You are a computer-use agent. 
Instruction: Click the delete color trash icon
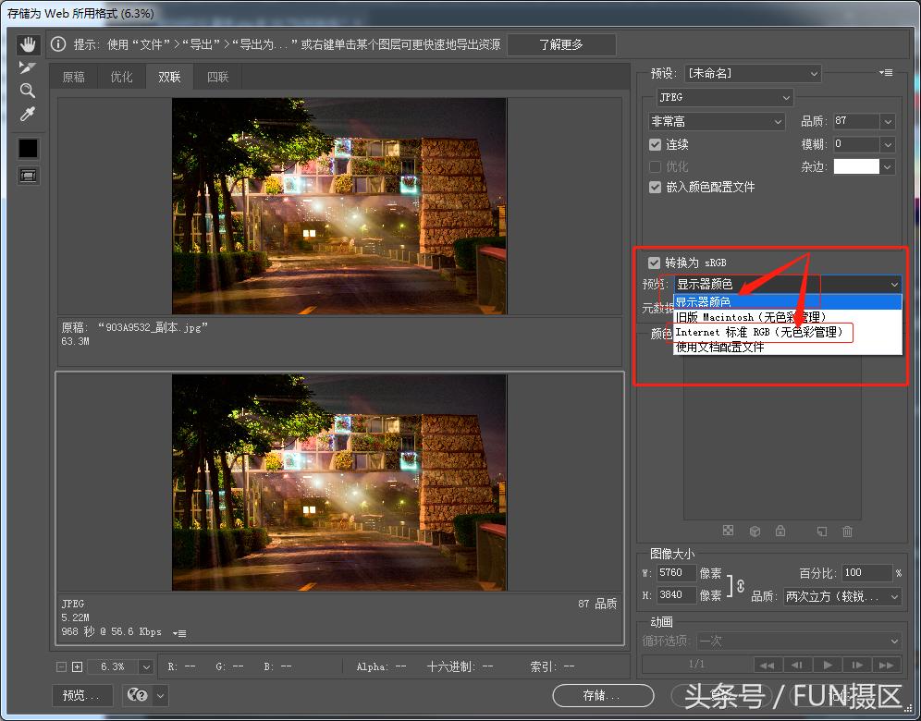point(847,531)
